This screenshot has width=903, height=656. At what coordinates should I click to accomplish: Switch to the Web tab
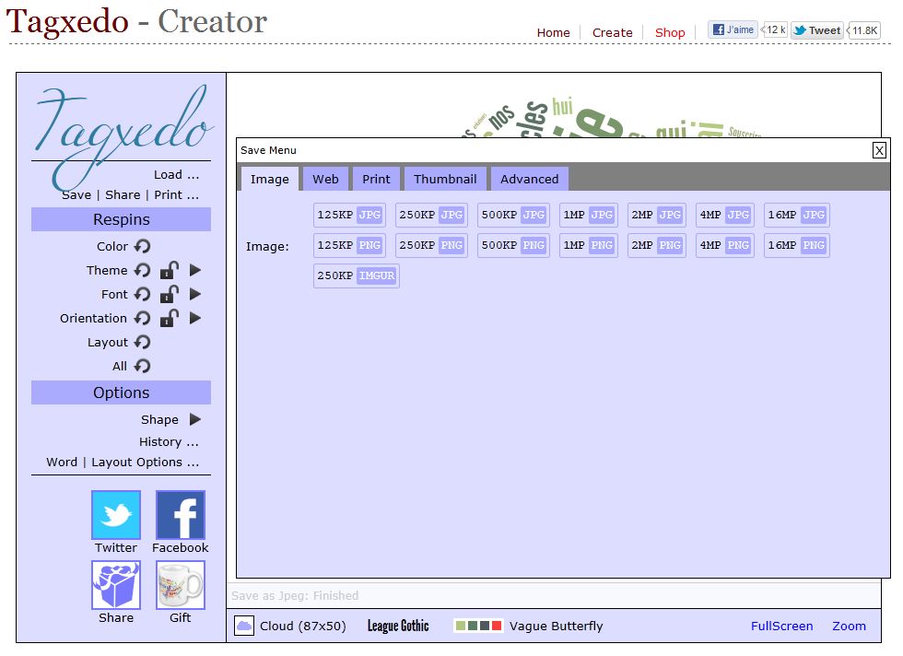coord(325,179)
